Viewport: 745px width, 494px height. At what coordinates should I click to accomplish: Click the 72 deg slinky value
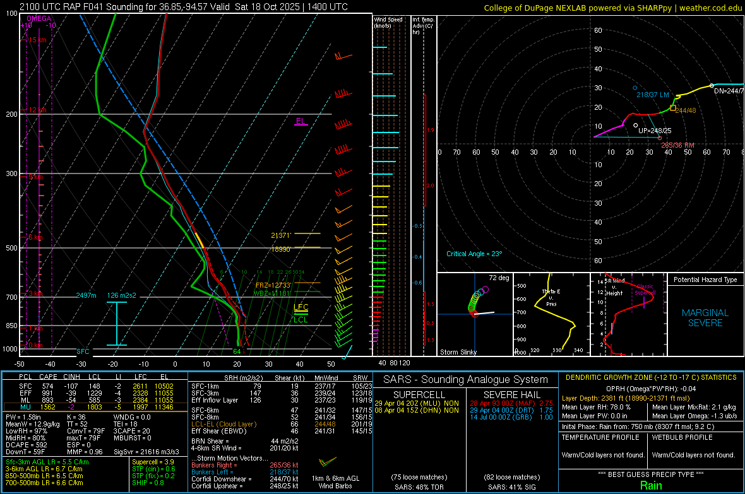tap(499, 278)
